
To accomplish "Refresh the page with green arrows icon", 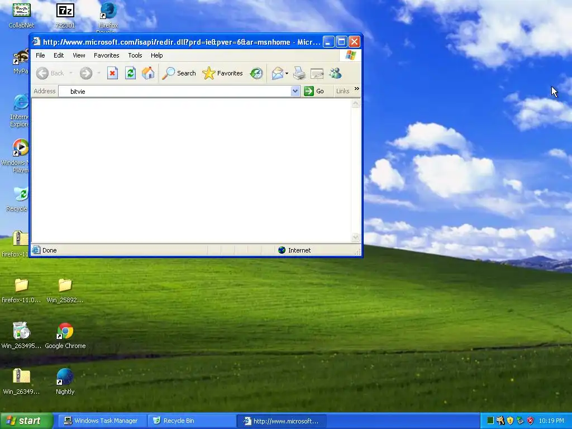I will point(130,73).
